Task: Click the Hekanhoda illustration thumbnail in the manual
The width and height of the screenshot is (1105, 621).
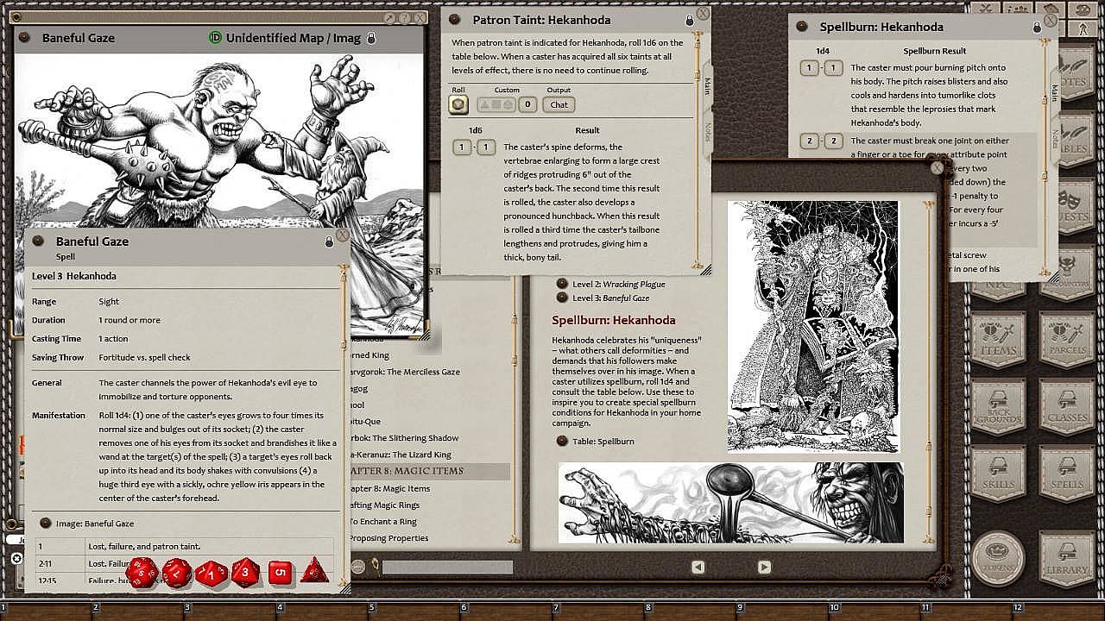Action: click(813, 326)
